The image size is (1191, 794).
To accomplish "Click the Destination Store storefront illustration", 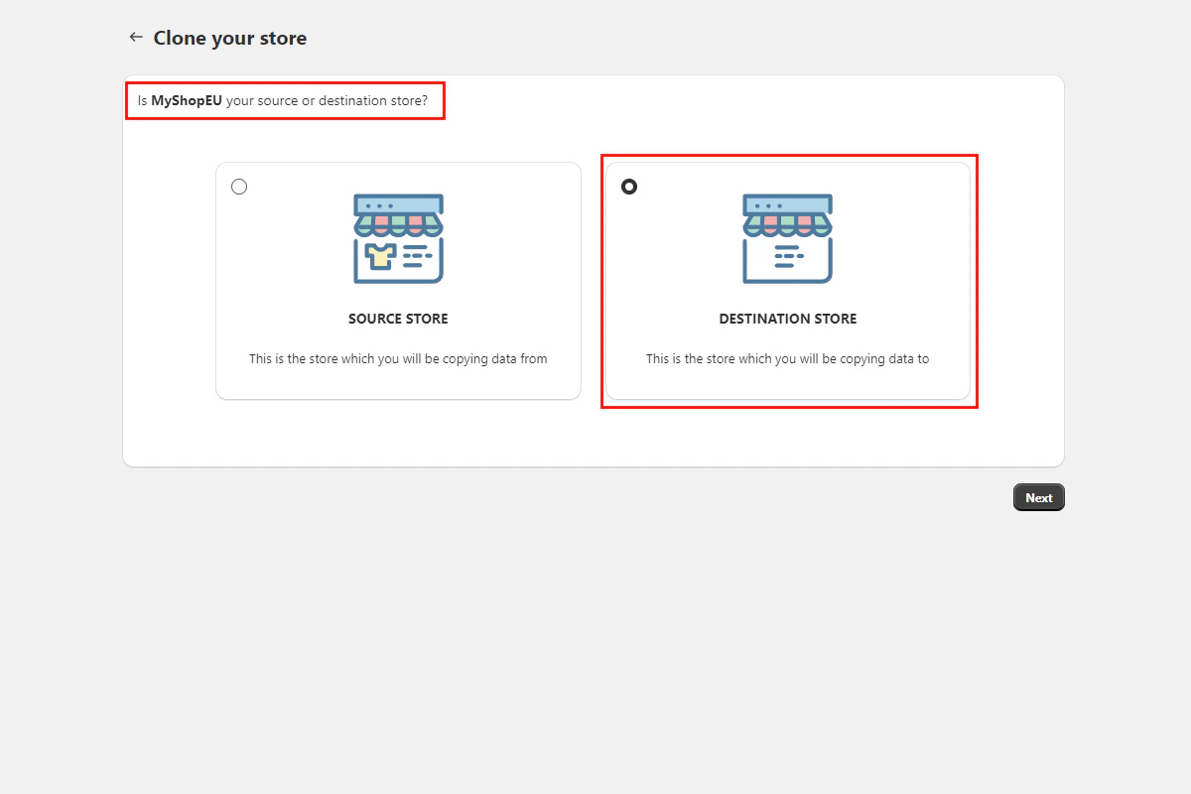I will (x=787, y=238).
